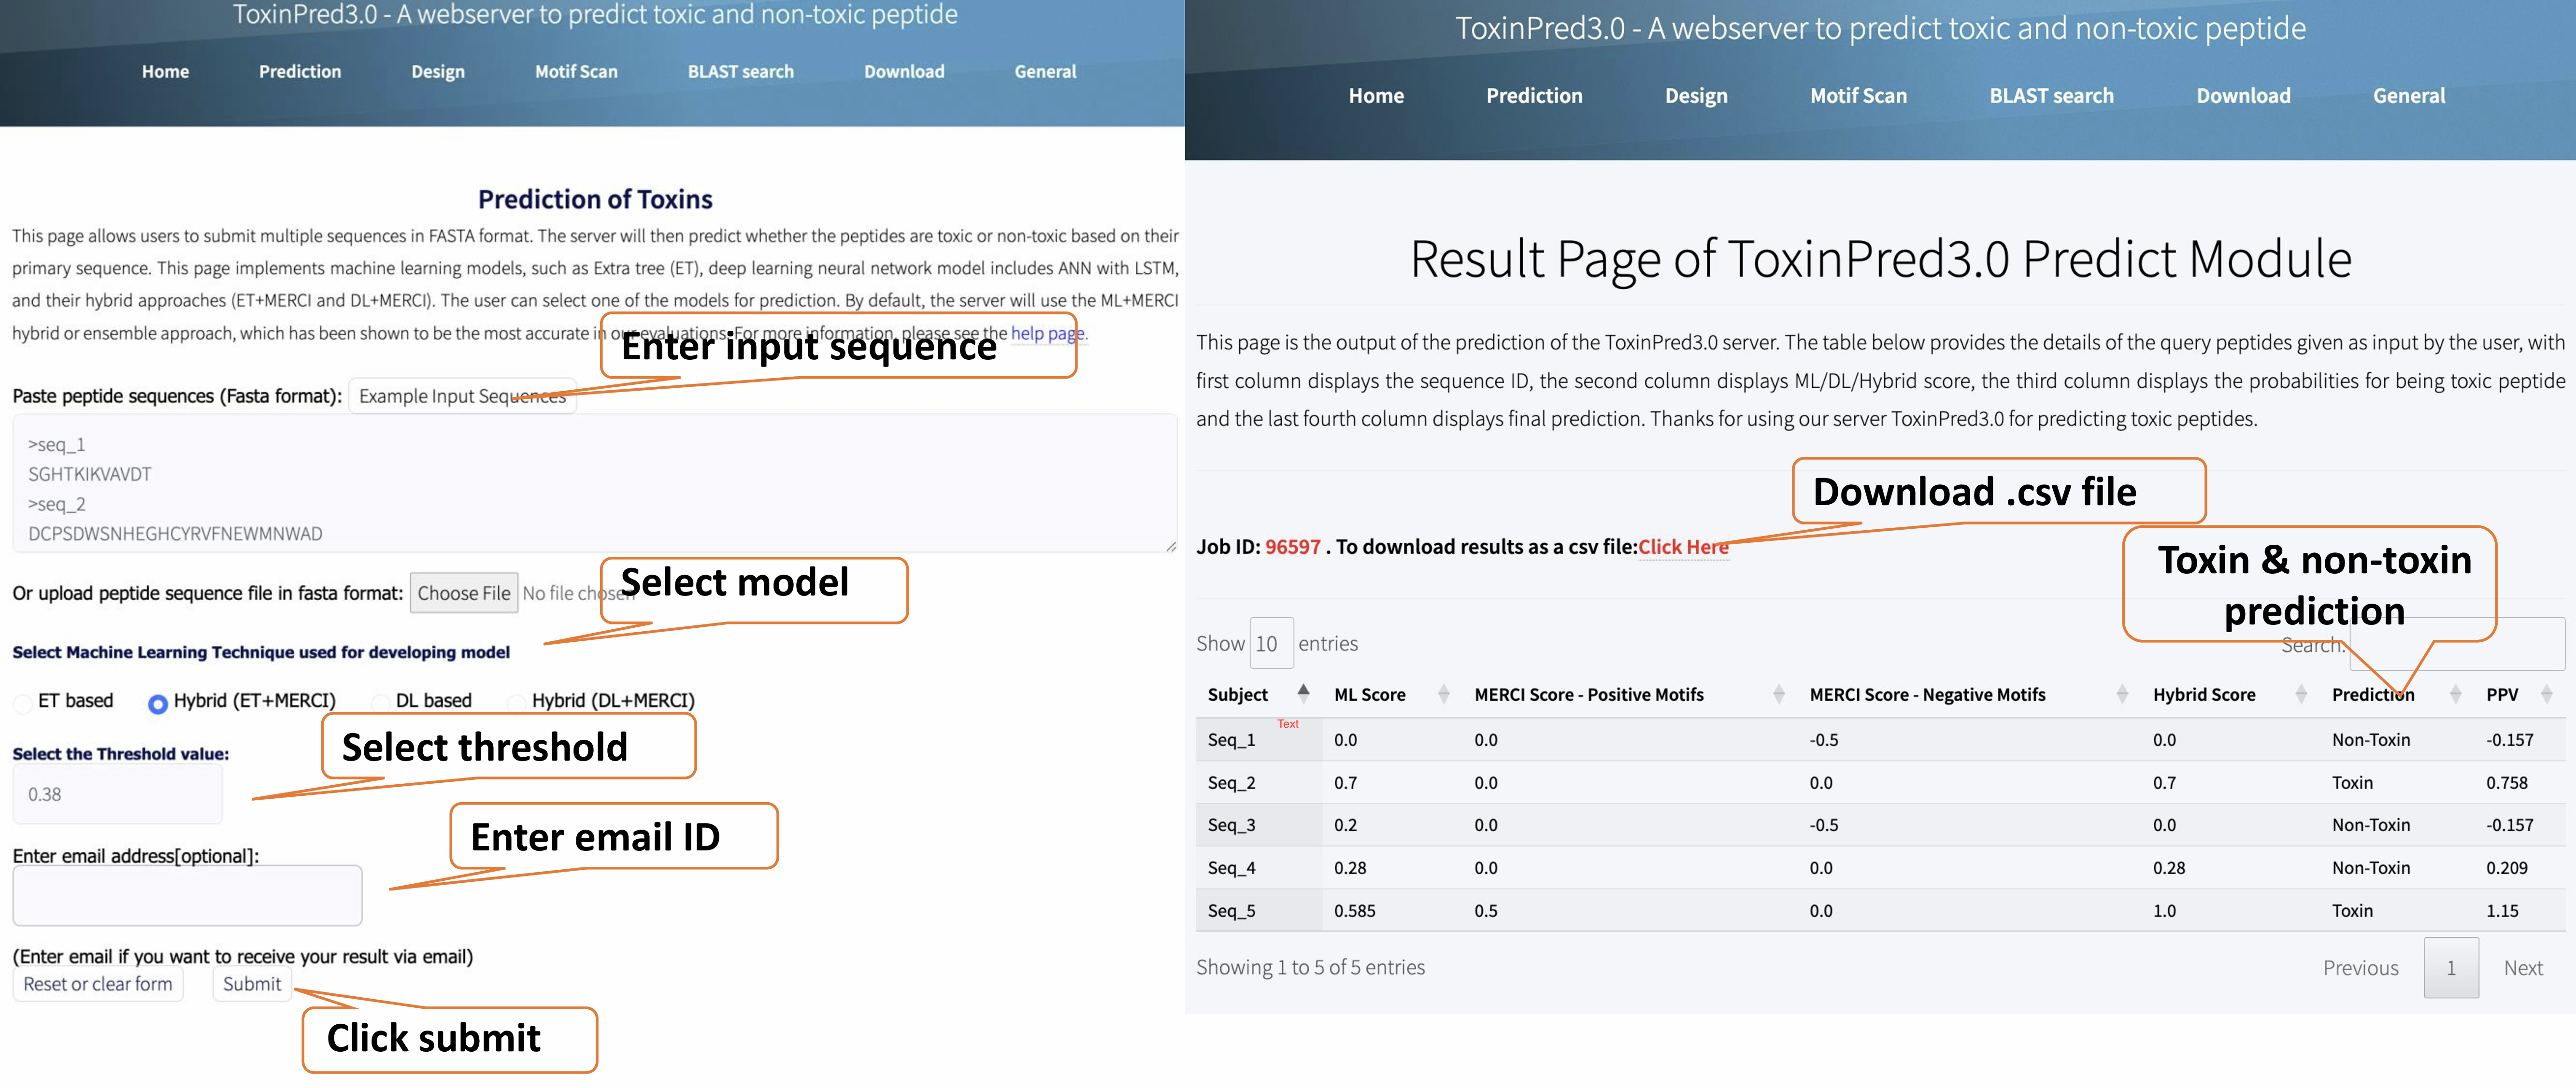This screenshot has width=2576, height=1088.
Task: Pick Hybrid (DL+MERCI) radio option
Action: point(516,703)
